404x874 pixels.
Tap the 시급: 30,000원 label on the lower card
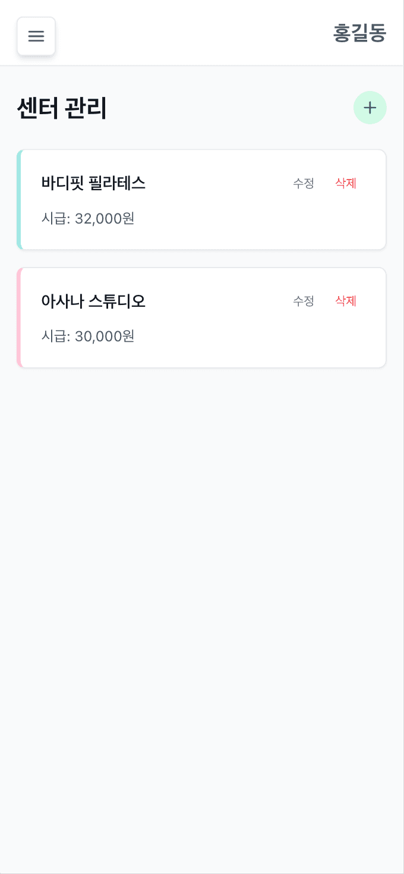click(88, 337)
